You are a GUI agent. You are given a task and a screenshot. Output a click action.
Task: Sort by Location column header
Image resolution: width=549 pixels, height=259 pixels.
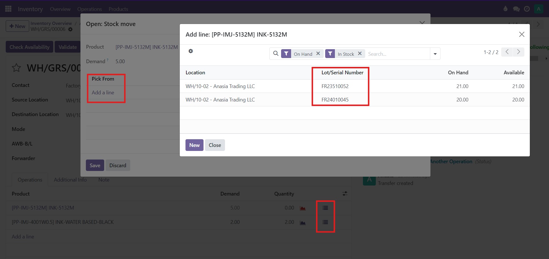tap(195, 73)
